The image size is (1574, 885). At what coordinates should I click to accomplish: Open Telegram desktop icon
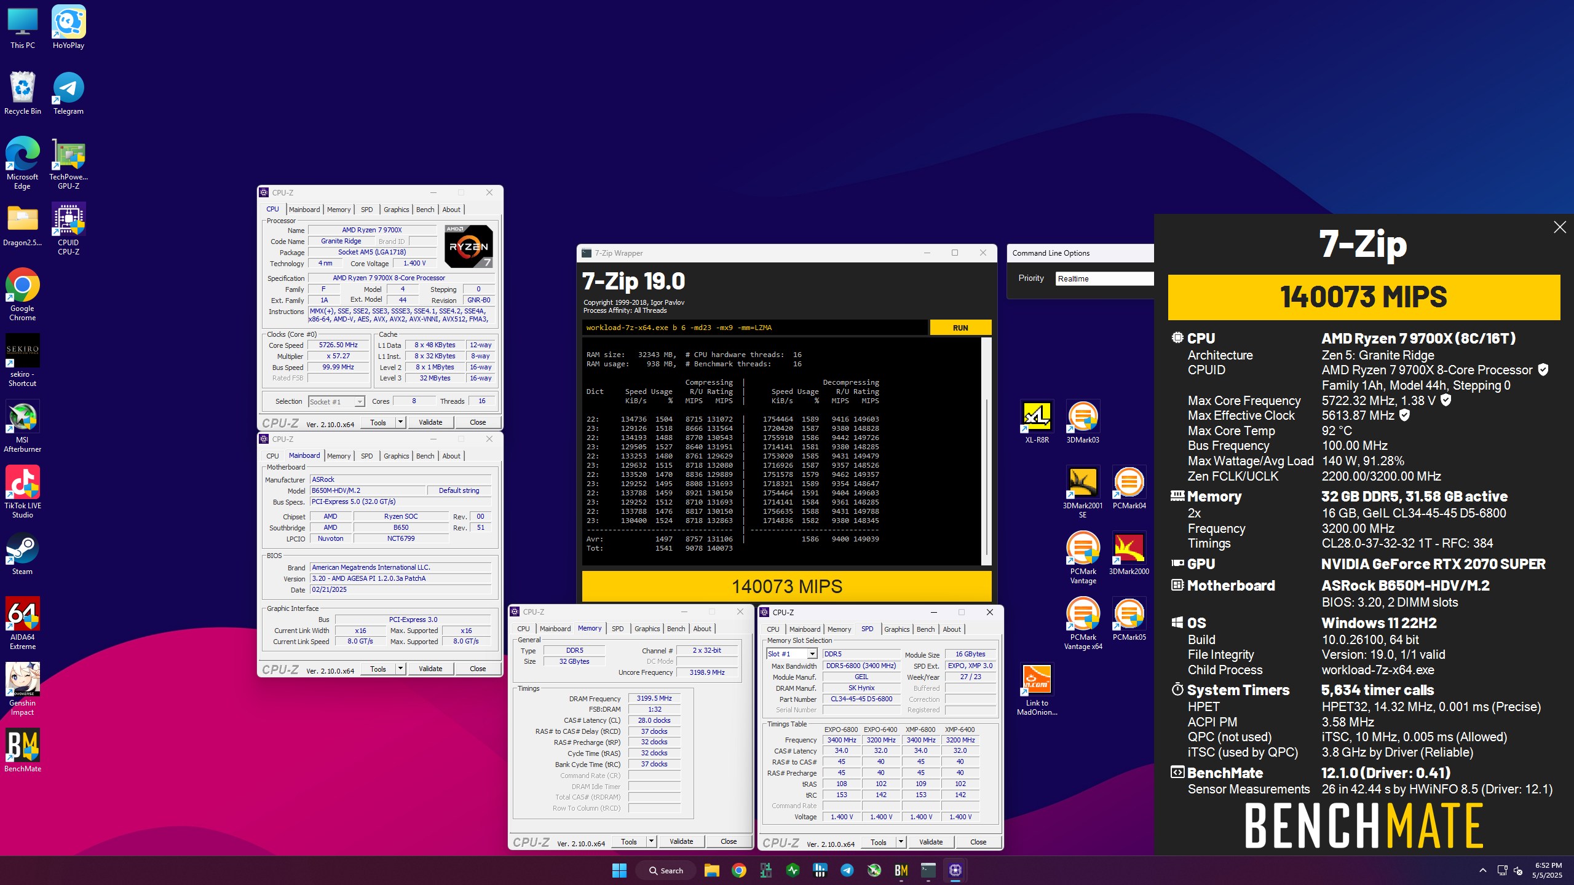click(68, 93)
